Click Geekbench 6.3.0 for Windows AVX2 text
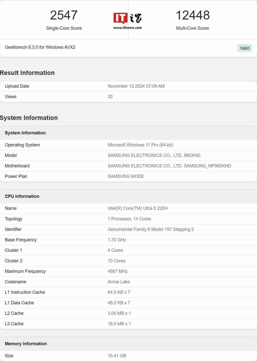The height and width of the screenshot is (361, 257). [x=40, y=47]
